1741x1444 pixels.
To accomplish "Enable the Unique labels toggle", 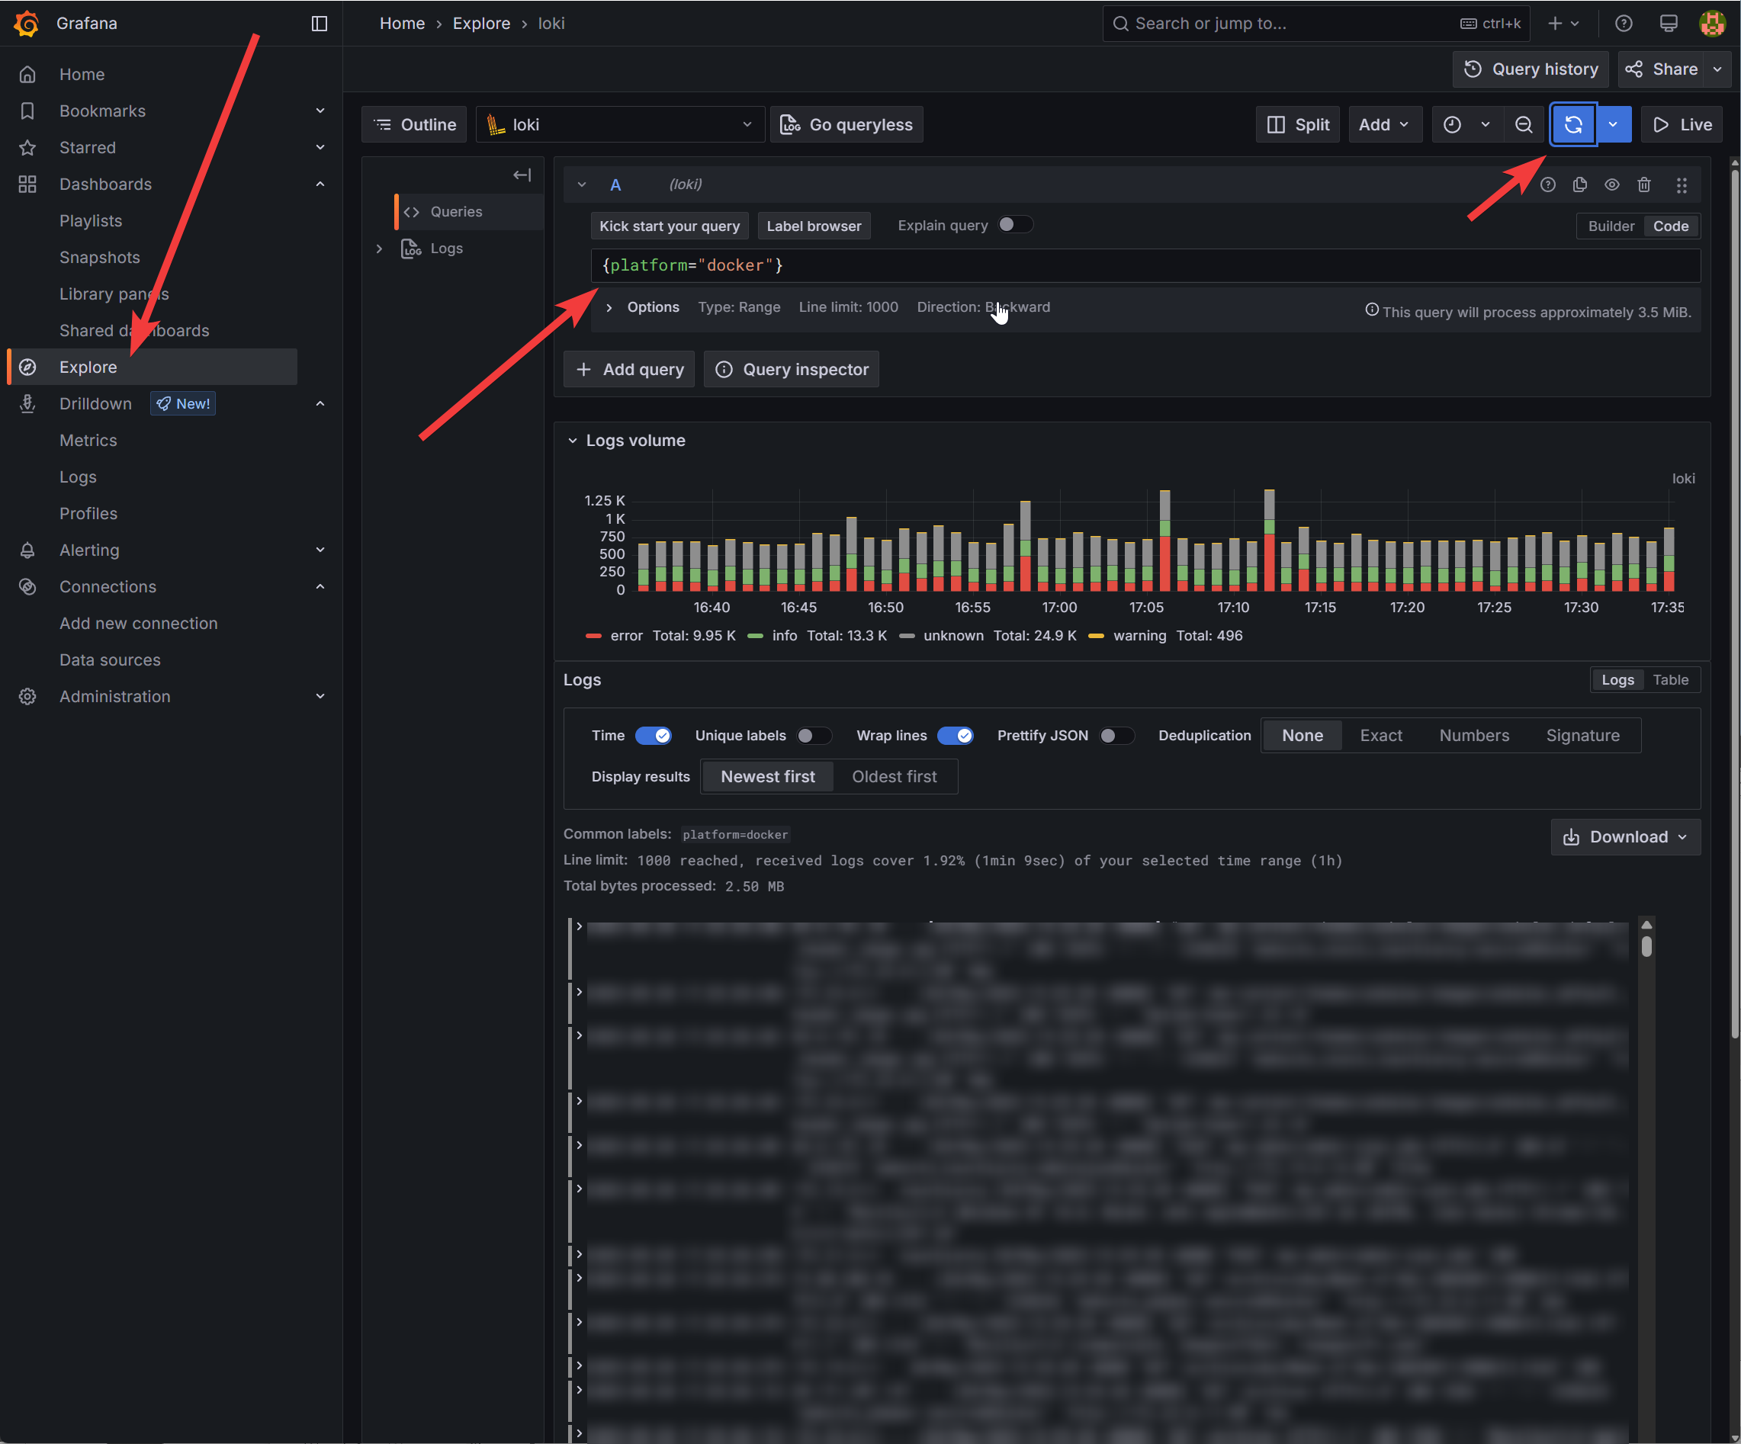I will (814, 735).
